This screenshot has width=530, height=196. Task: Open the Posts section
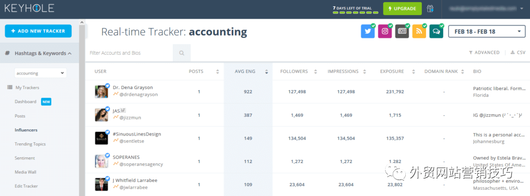point(20,116)
